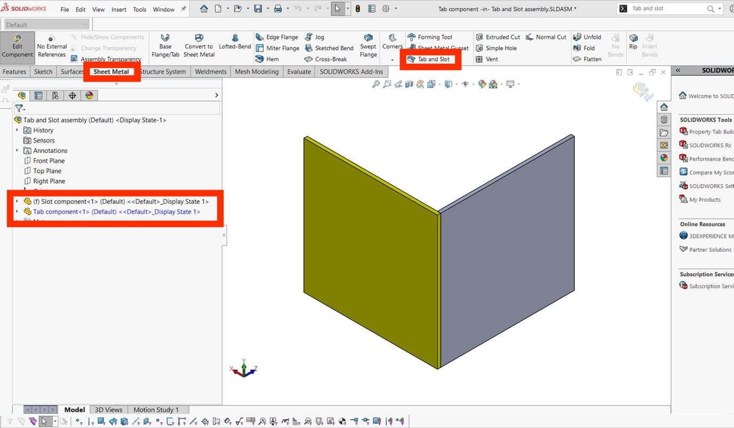Open the Insert menu

click(x=118, y=9)
